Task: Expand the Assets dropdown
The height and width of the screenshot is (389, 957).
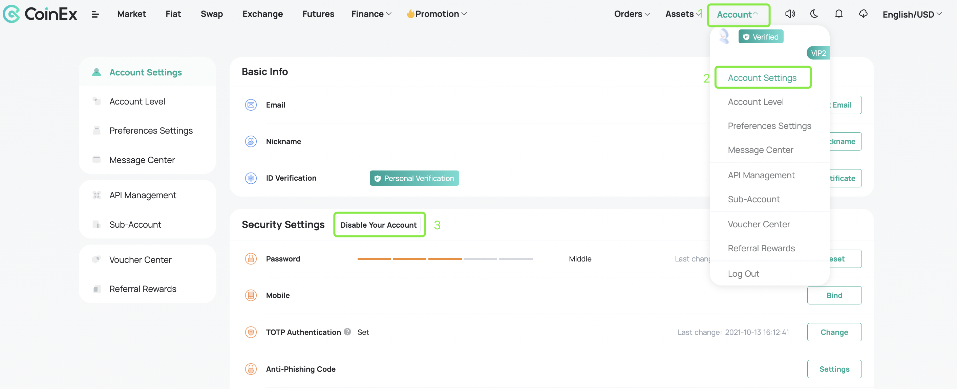Action: pos(683,14)
